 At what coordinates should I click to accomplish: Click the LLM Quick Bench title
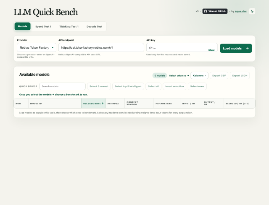pos(46,12)
